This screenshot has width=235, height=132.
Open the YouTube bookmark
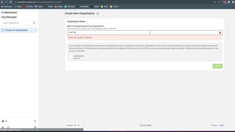pyautogui.click(x=28, y=7)
